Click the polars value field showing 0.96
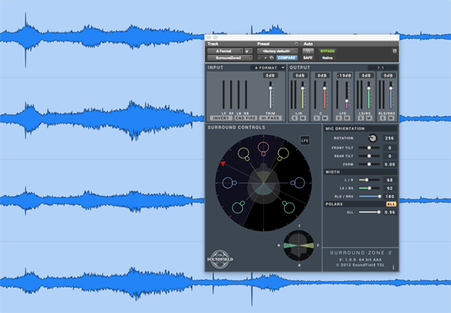This screenshot has width=451, height=313. coord(389,213)
